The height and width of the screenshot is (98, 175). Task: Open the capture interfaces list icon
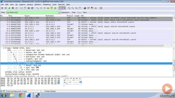[2, 8]
